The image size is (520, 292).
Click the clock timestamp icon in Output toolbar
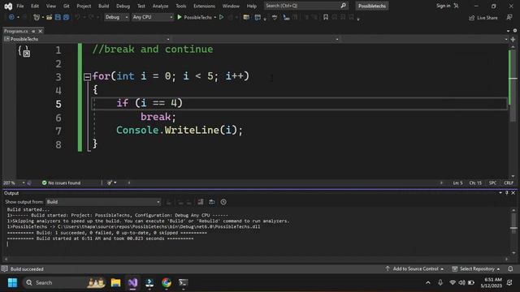click(223, 202)
